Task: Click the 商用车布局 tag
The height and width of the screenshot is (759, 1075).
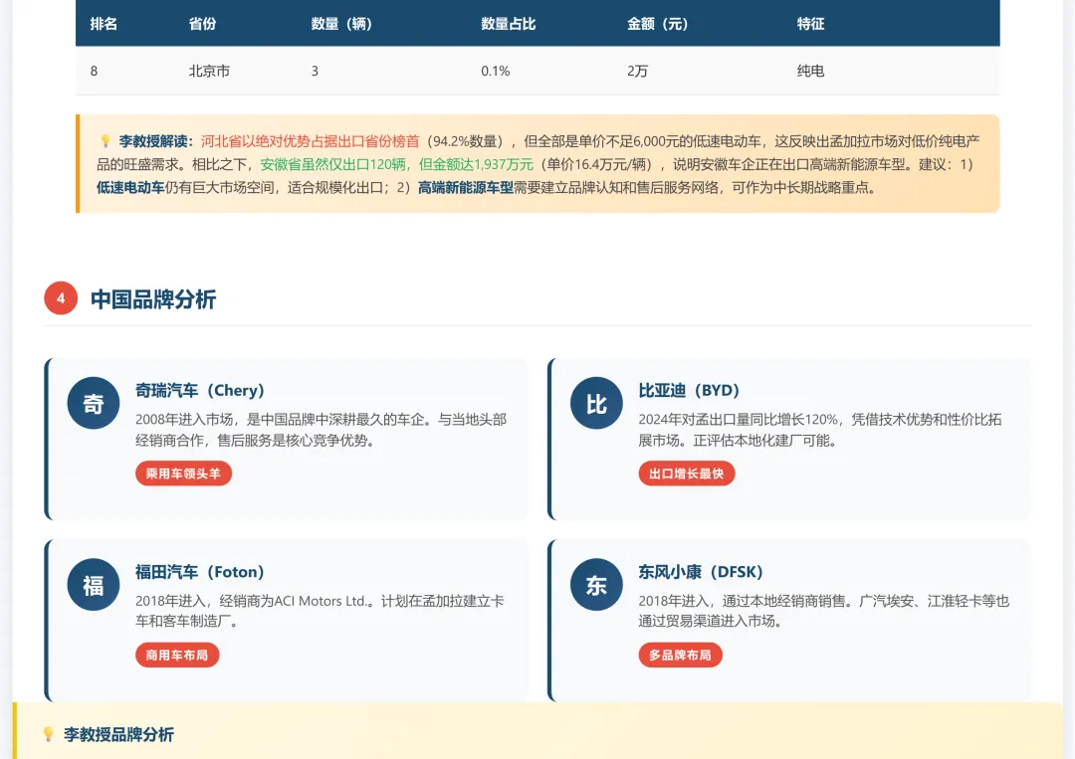Action: click(177, 655)
